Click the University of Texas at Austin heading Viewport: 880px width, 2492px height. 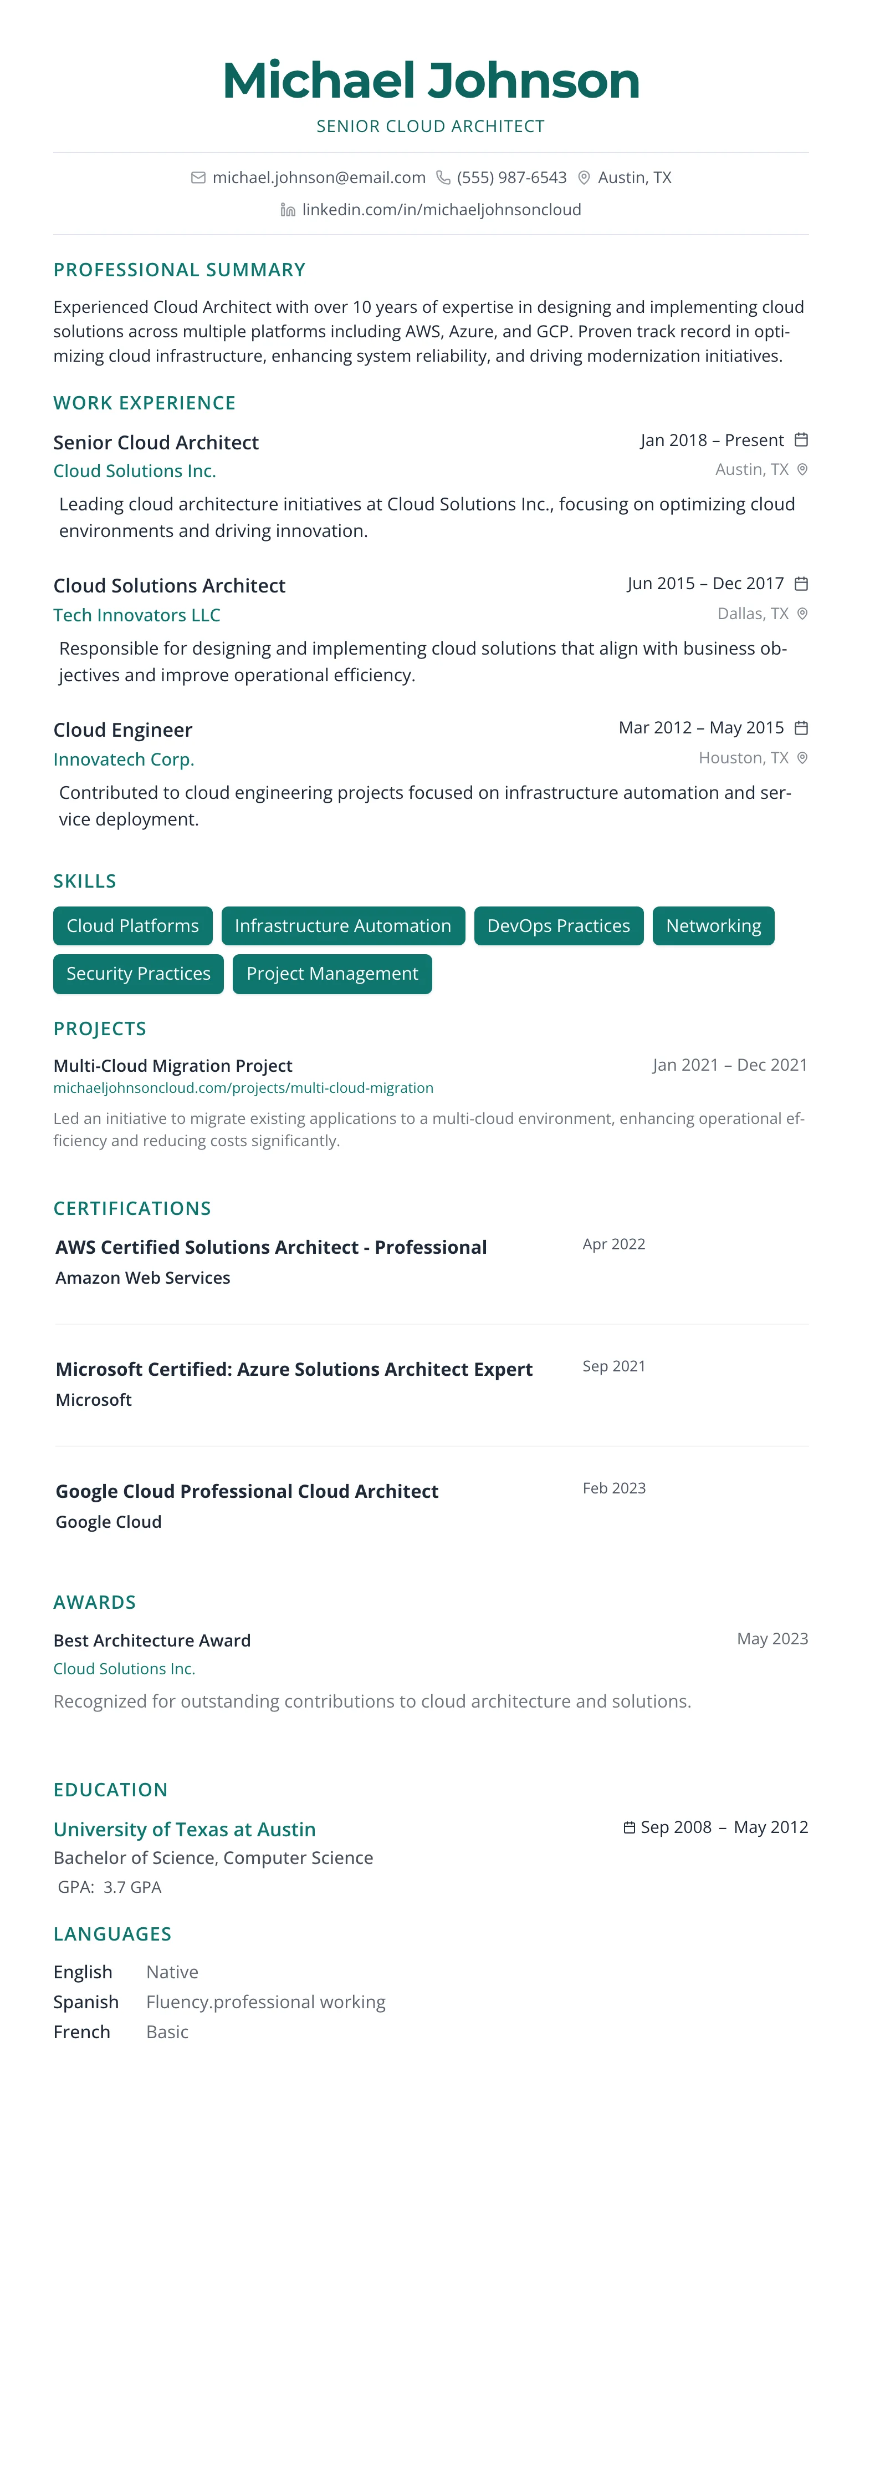[x=185, y=1830]
